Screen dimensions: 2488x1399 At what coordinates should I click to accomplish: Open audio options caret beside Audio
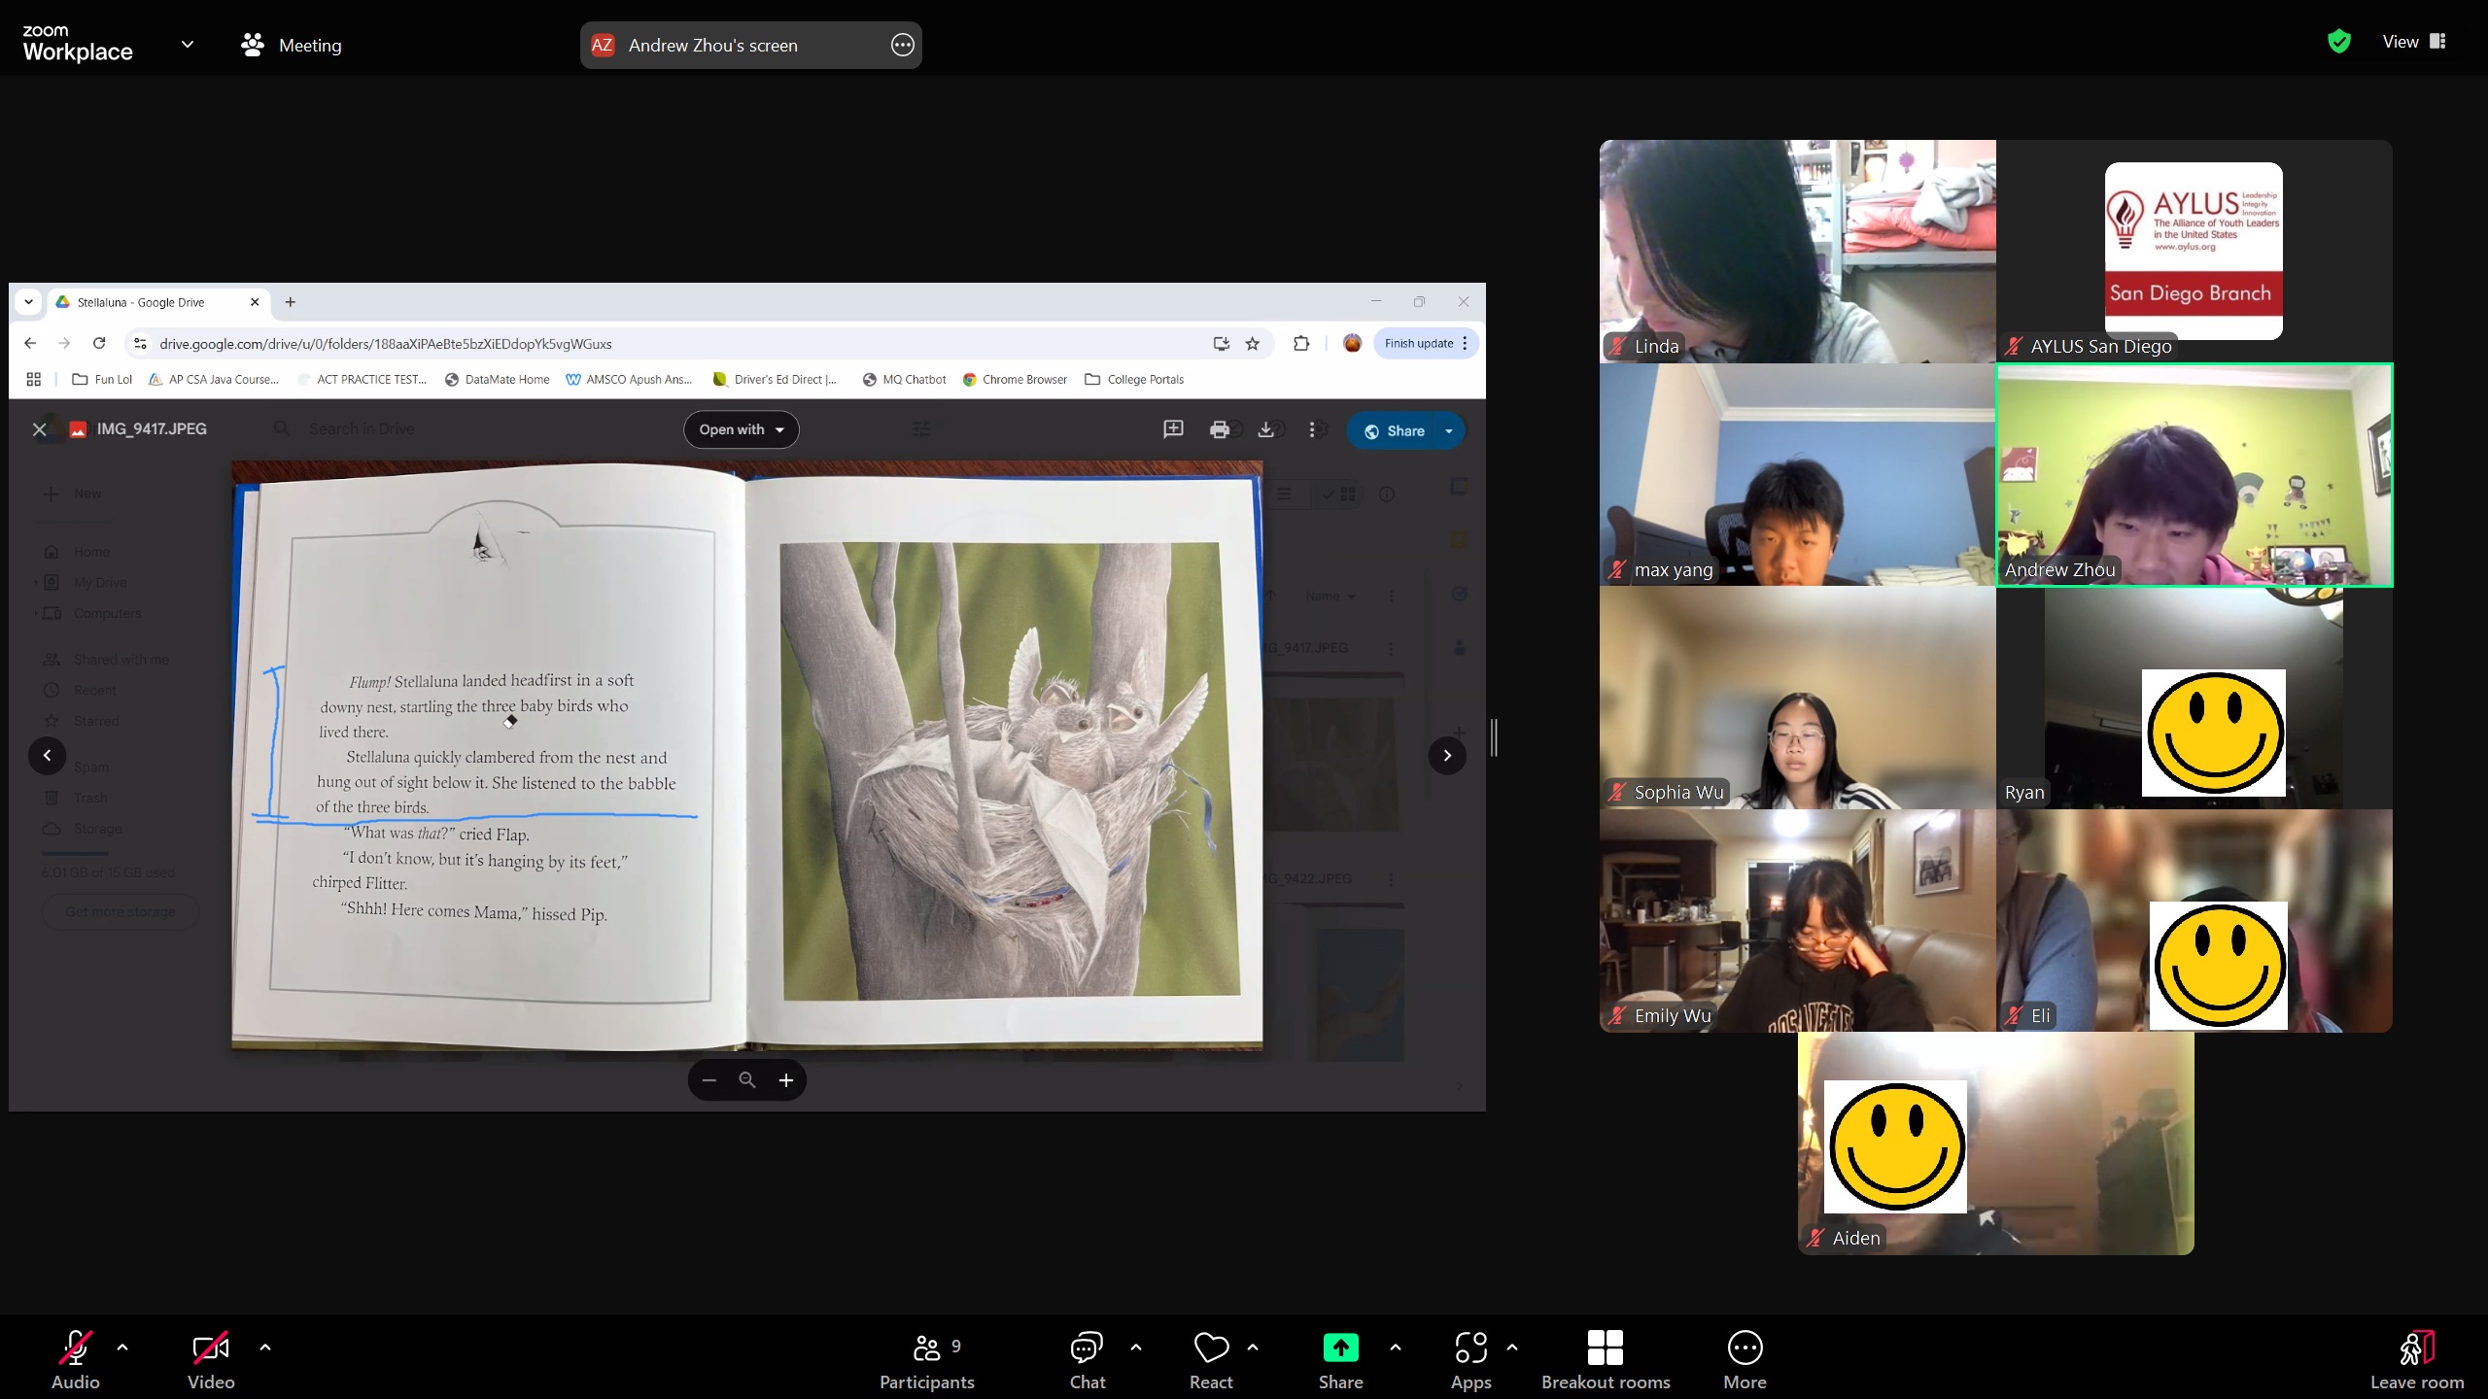(122, 1348)
